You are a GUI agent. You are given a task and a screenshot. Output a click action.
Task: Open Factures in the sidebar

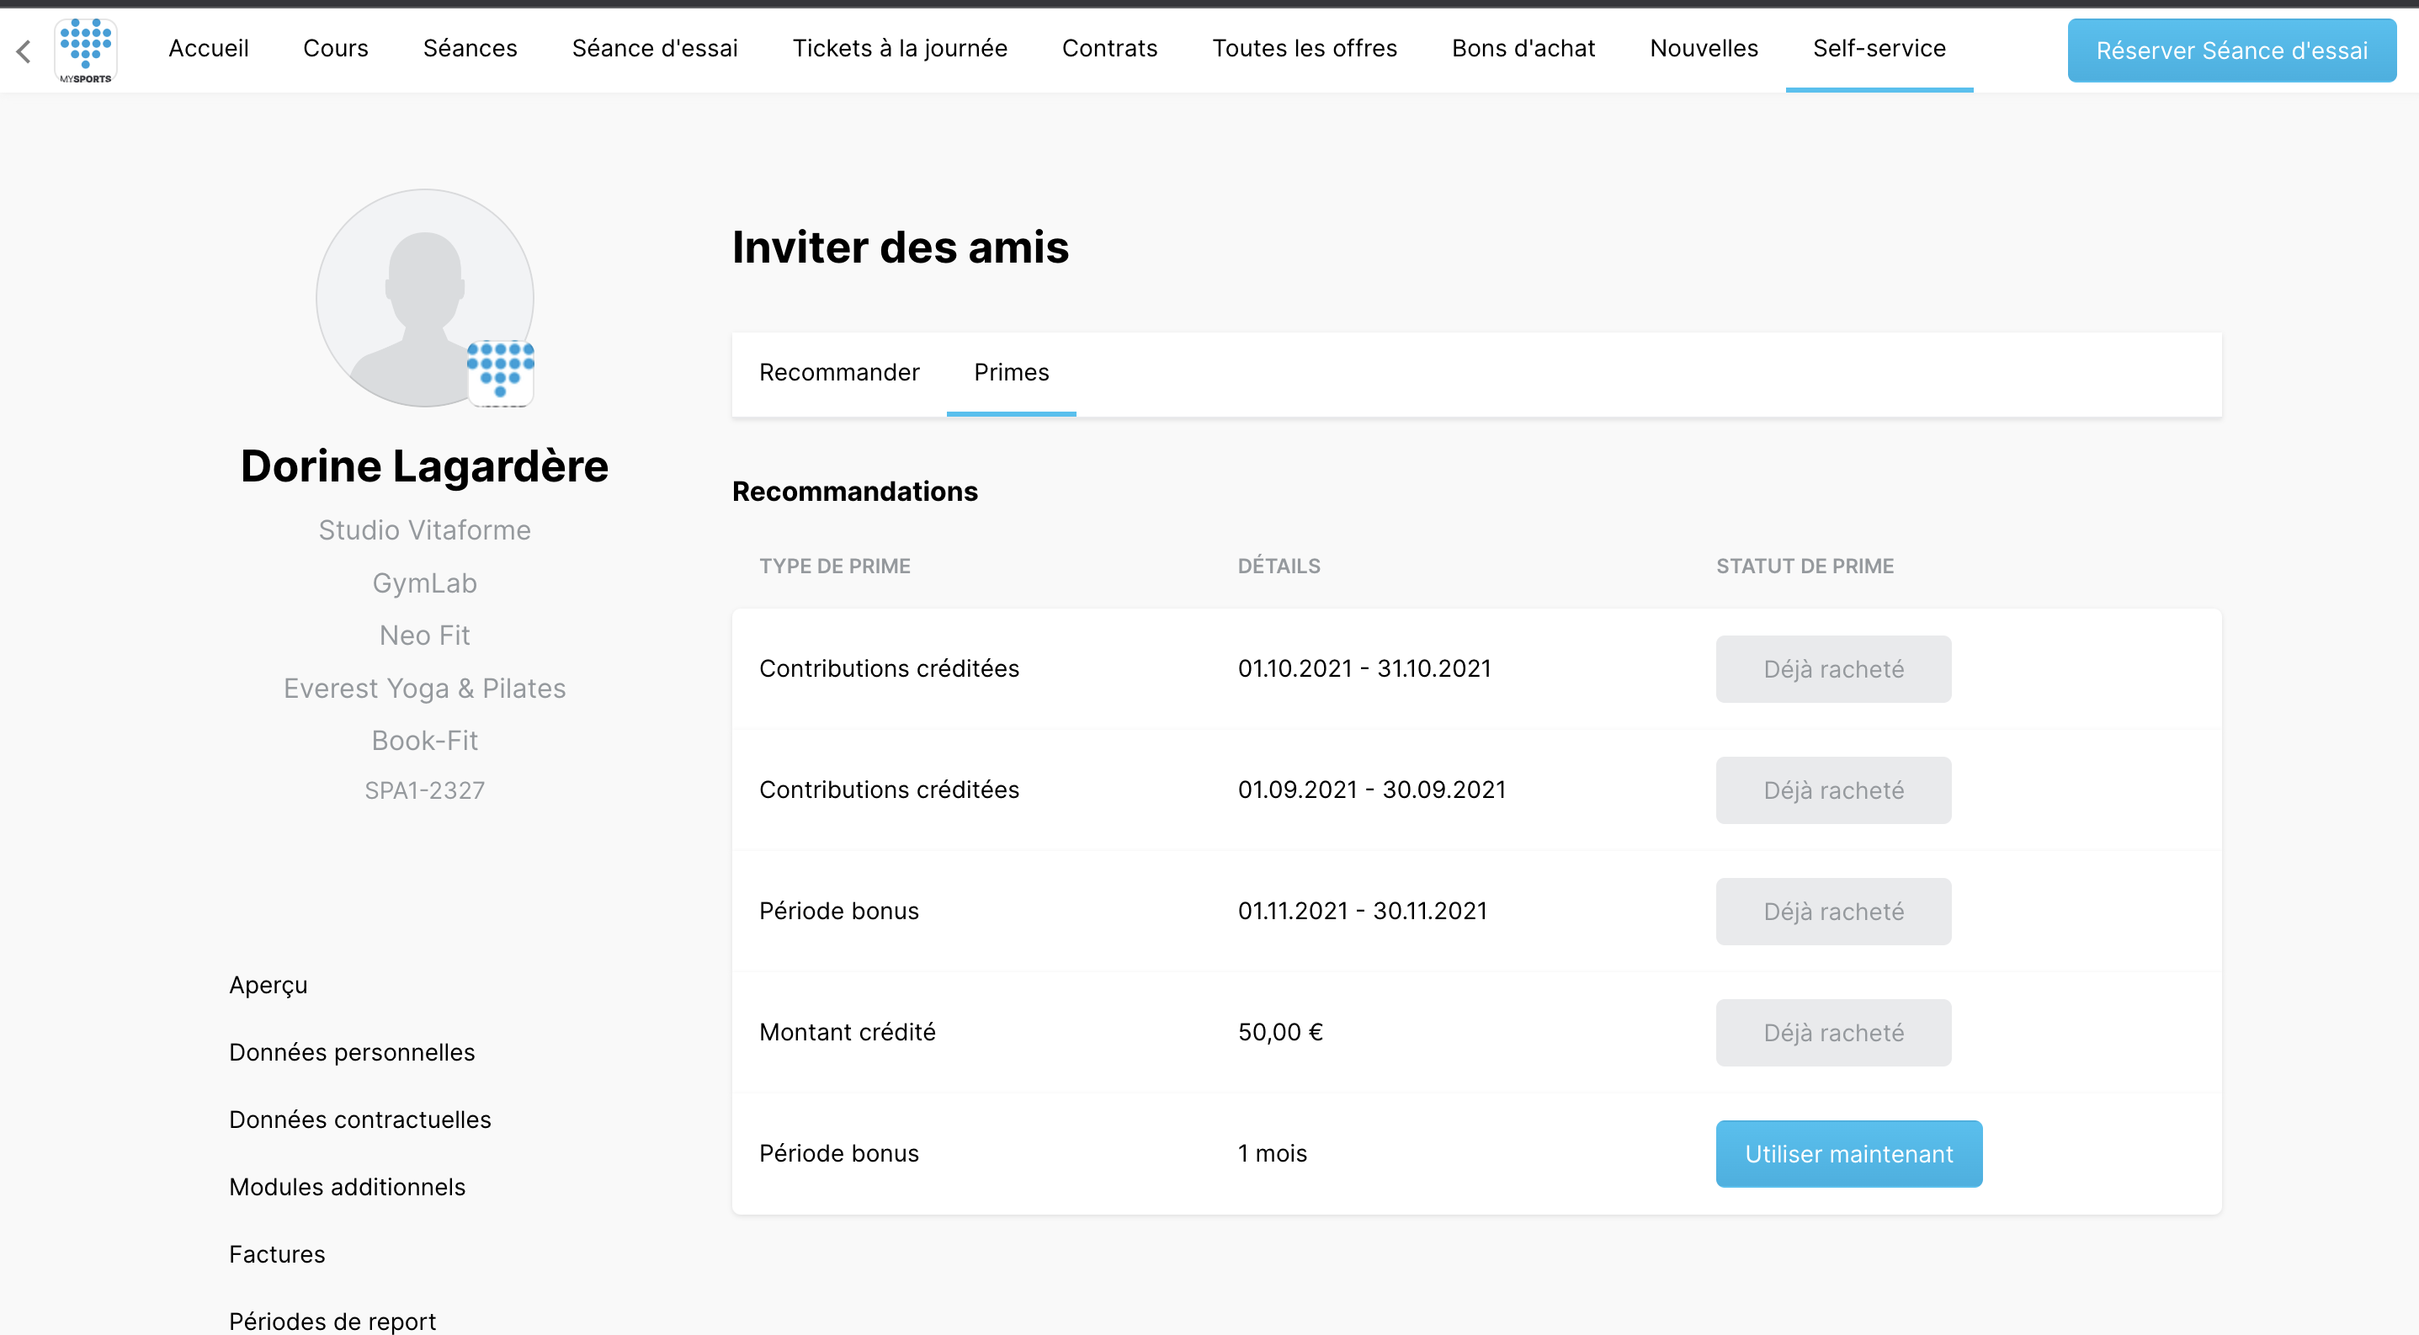coord(277,1254)
